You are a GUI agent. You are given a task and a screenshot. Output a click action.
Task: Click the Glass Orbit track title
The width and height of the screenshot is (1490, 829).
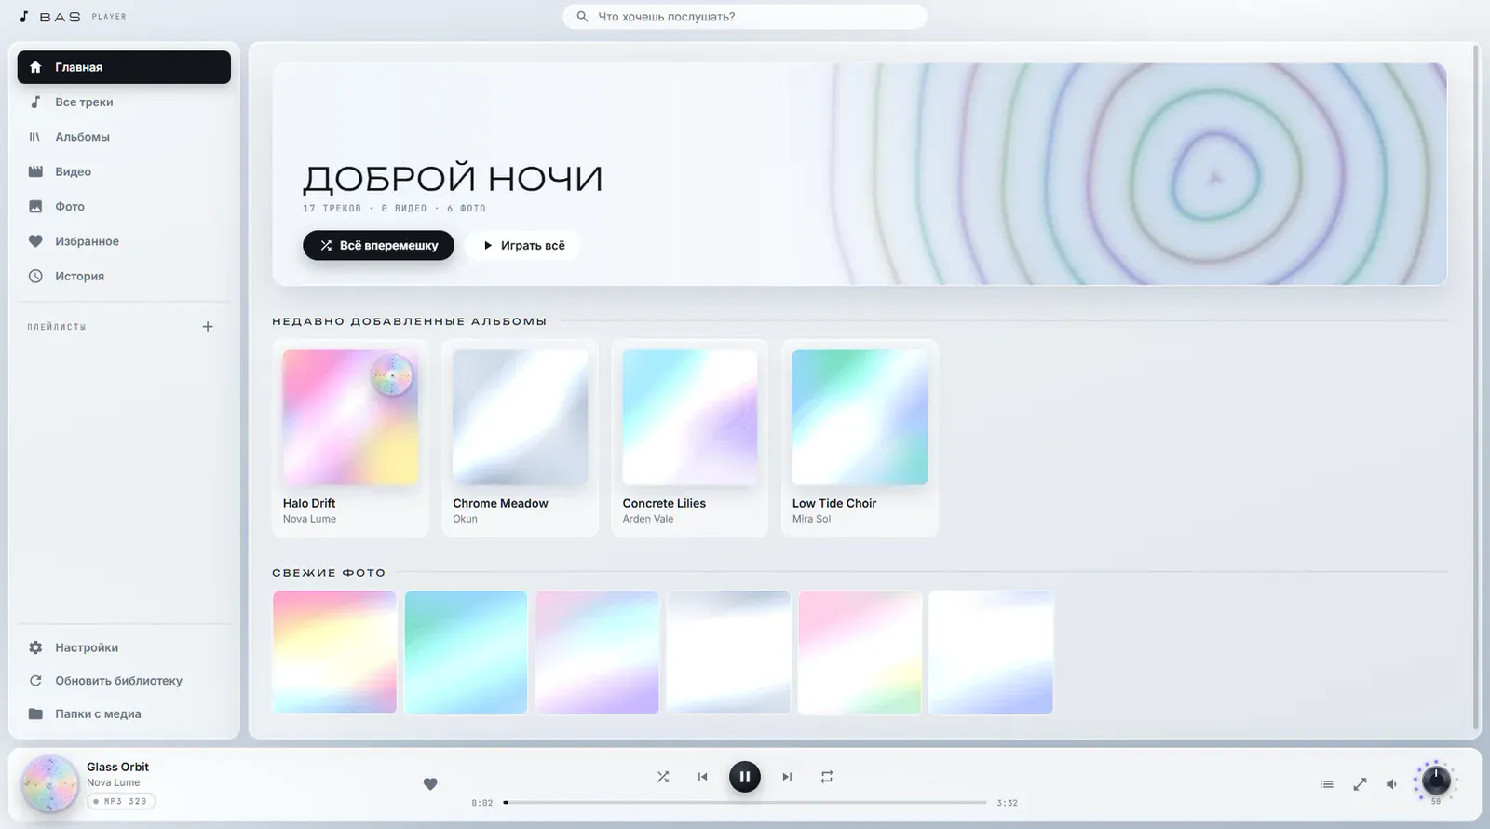coord(117,767)
